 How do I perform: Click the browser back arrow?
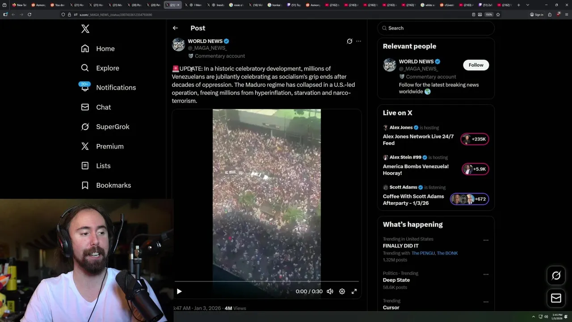tap(13, 14)
